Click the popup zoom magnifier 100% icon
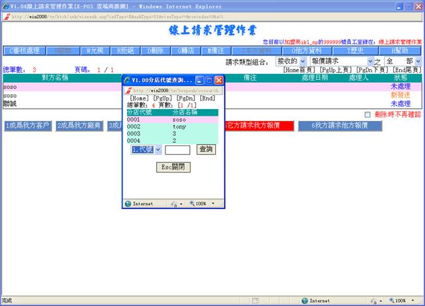 [x=190, y=204]
